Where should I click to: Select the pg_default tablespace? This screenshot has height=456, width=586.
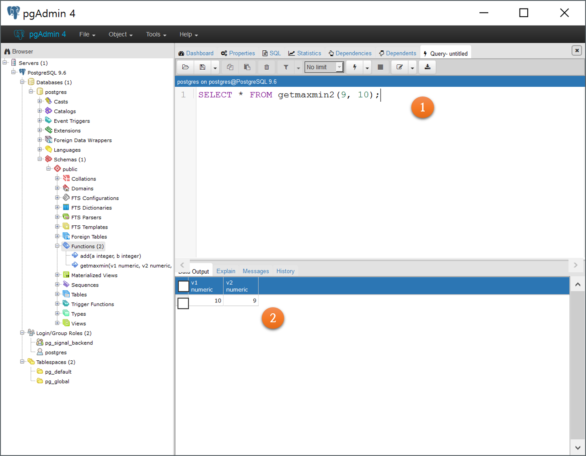[x=58, y=372]
